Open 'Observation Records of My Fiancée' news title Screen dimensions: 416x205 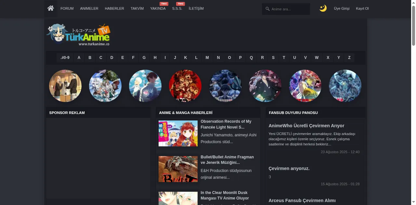pyautogui.click(x=226, y=124)
